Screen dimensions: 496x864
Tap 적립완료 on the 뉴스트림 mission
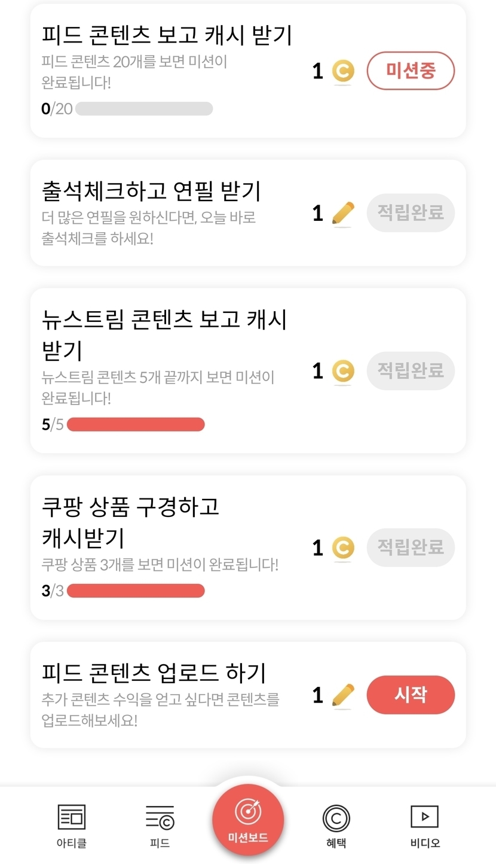[411, 371]
